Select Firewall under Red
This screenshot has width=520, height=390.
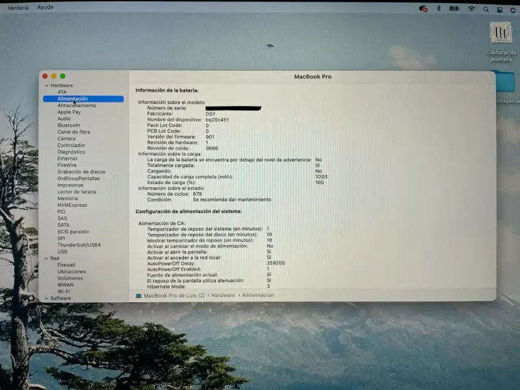(66, 265)
